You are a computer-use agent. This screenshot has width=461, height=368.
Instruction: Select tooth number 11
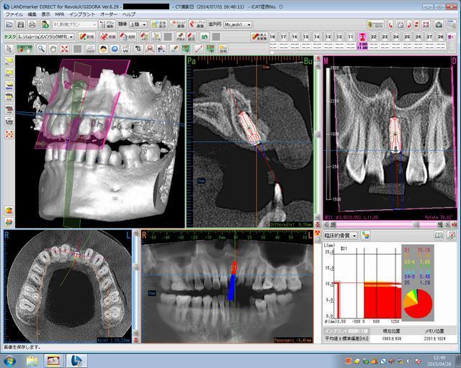[351, 37]
